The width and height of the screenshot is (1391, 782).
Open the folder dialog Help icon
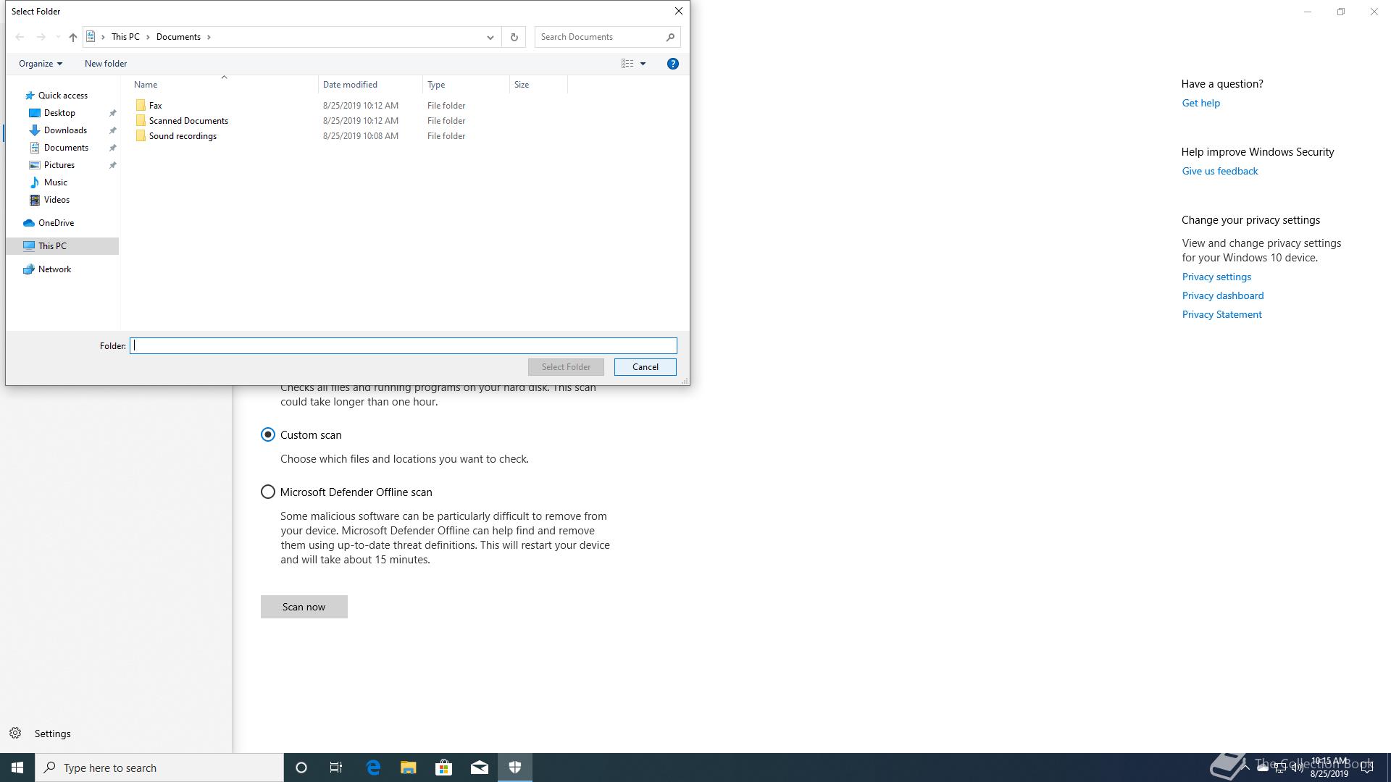[672, 64]
